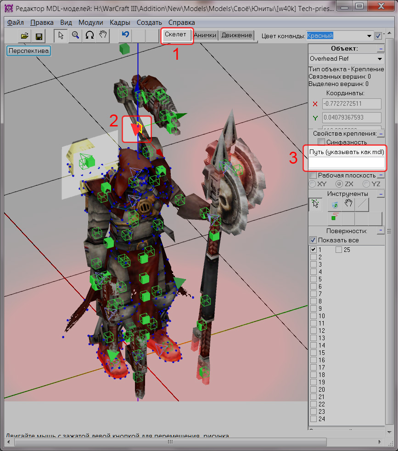
Task: Enable the Синфазность checkbox
Action: click(x=321, y=143)
